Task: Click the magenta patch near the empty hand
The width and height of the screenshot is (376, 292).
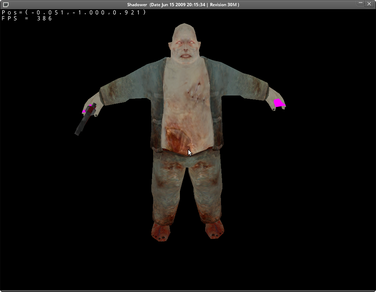Action: pyautogui.click(x=279, y=103)
